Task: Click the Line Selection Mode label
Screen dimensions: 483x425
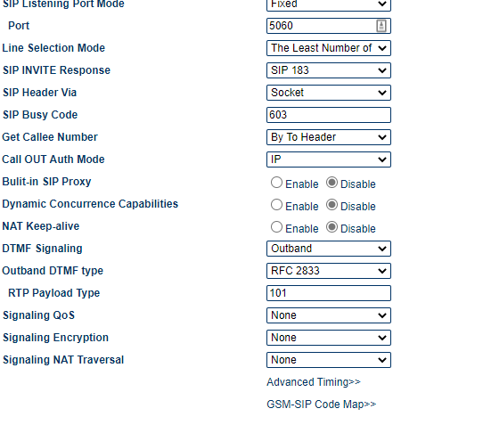Action: click(53, 48)
